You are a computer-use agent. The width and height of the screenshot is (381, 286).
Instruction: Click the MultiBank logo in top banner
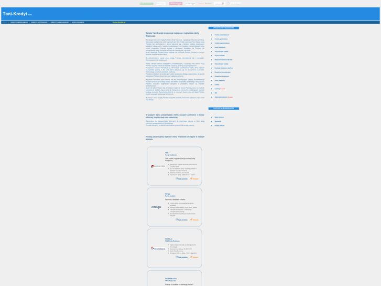pos(234,4)
